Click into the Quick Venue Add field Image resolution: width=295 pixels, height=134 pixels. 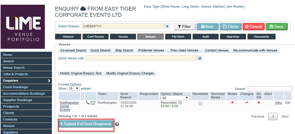pos(141,58)
